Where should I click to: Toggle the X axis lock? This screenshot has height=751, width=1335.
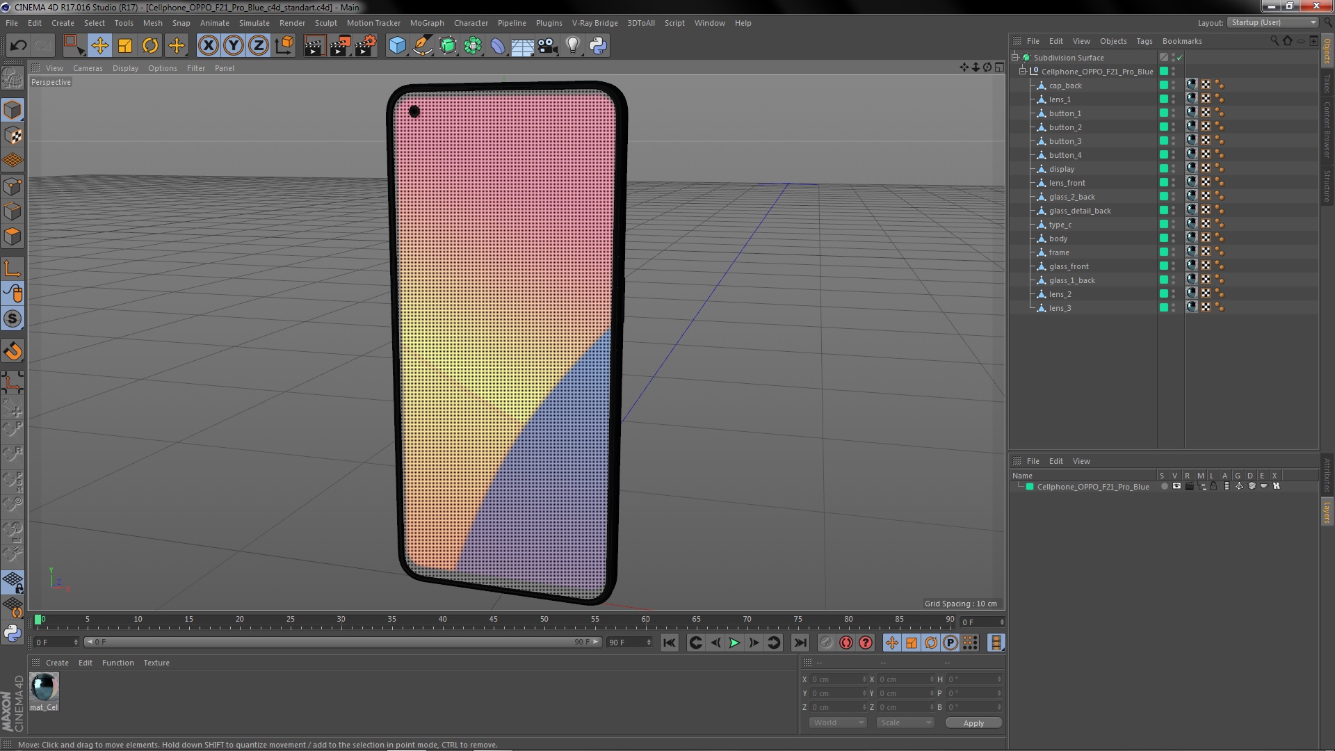(x=208, y=46)
